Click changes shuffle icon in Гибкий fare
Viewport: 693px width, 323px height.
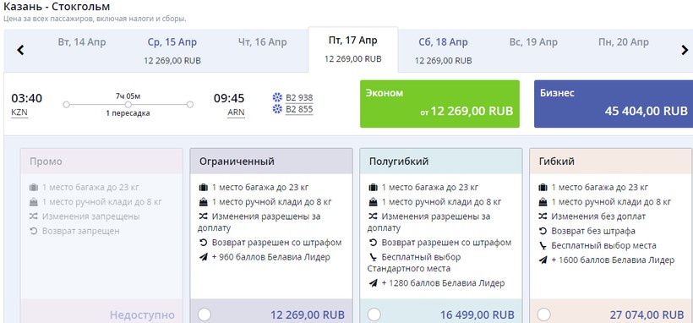543,216
